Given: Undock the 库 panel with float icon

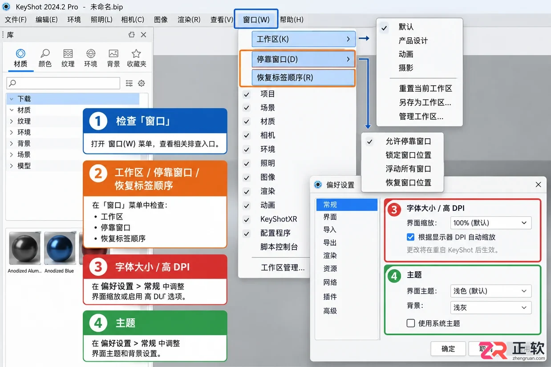Looking at the screenshot, I should (x=131, y=35).
